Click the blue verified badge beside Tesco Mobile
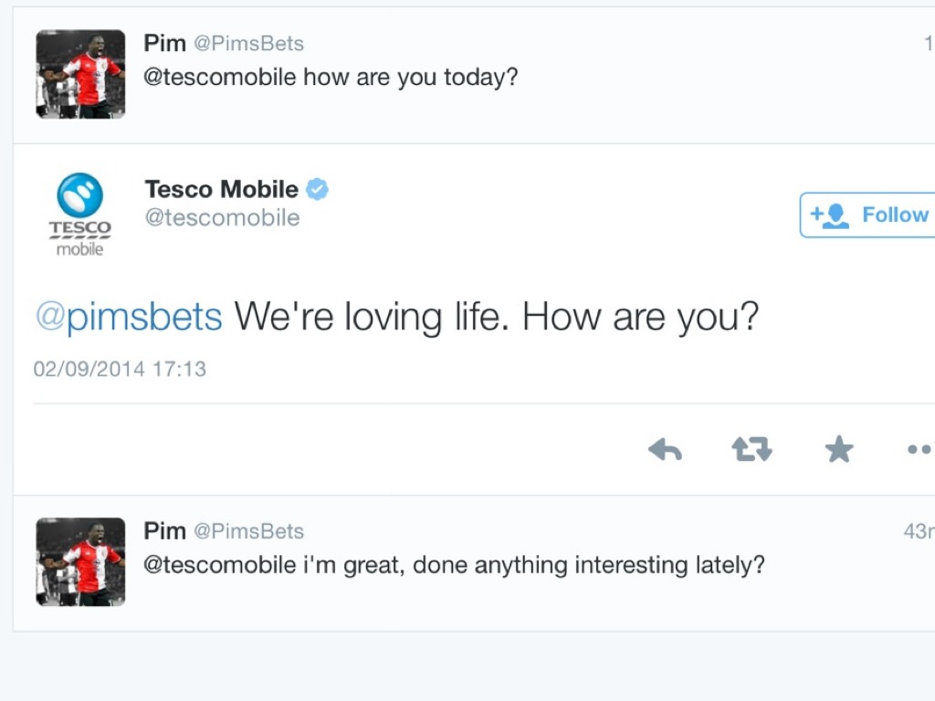 point(317,190)
